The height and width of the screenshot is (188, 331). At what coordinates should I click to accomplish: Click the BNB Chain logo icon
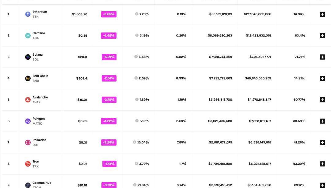pyautogui.click(x=28, y=78)
